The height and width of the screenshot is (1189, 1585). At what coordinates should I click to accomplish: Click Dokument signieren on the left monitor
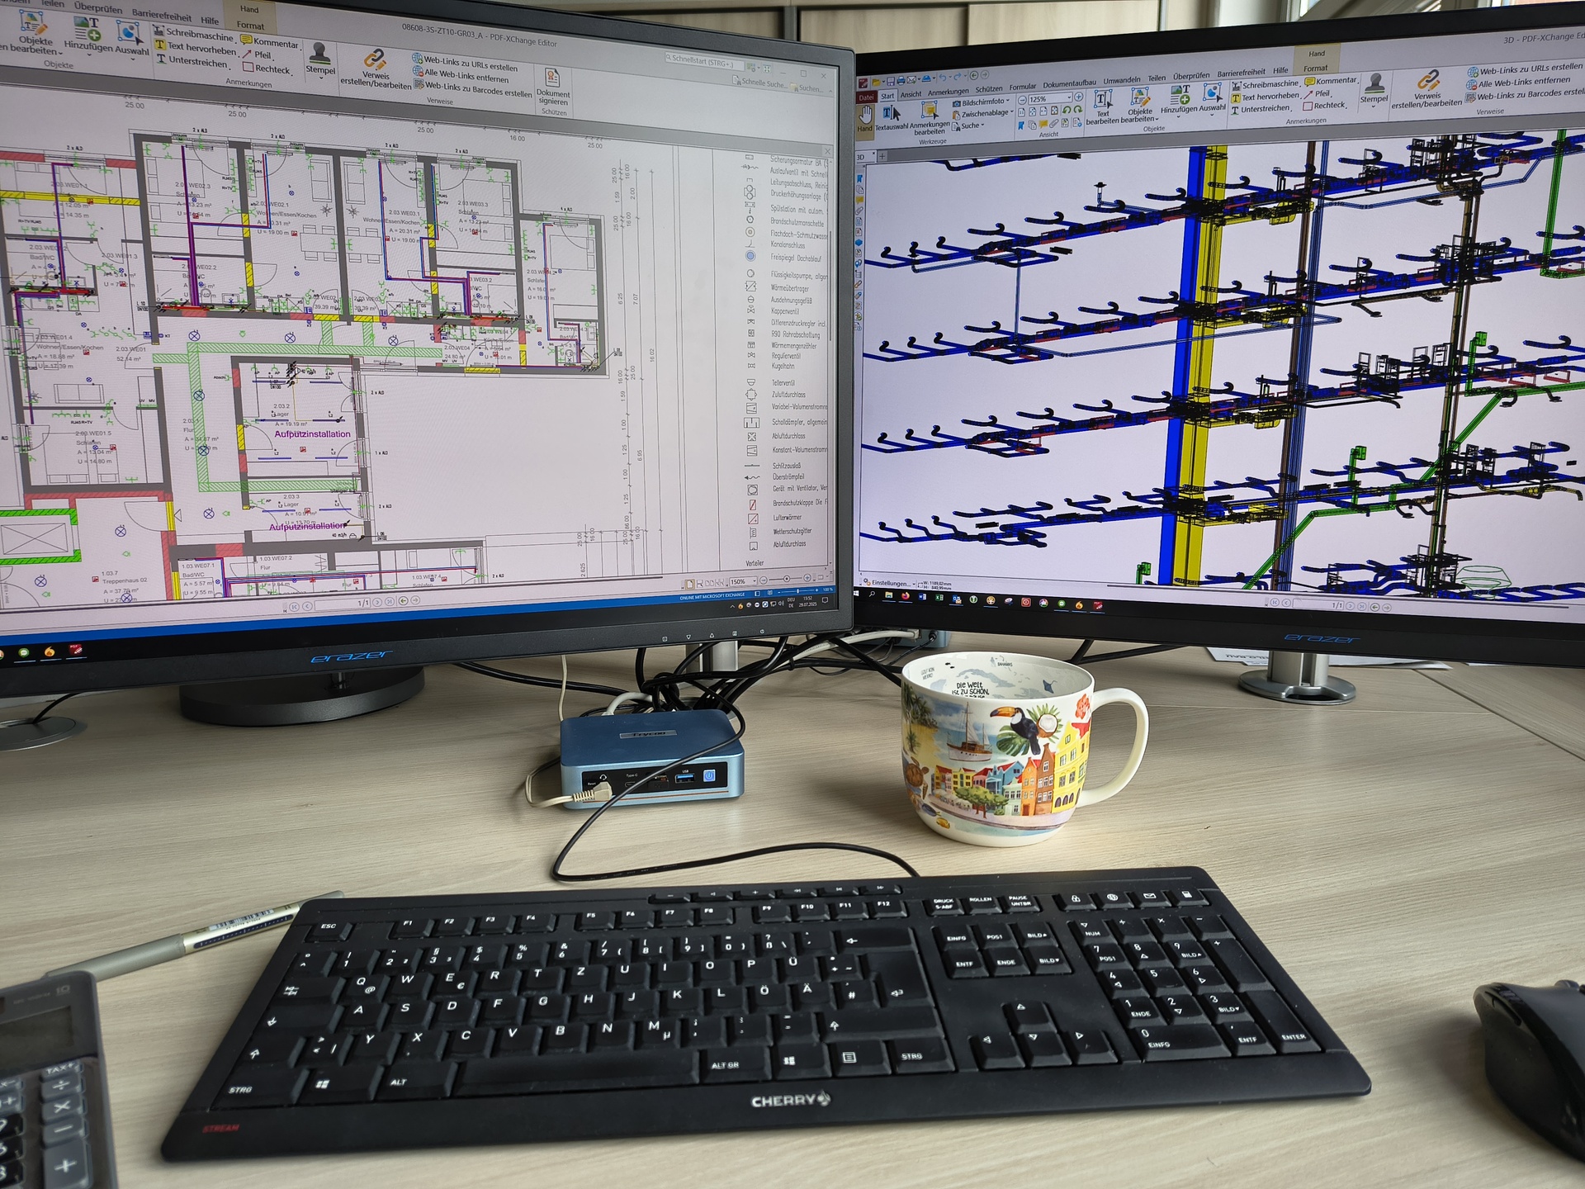[552, 88]
